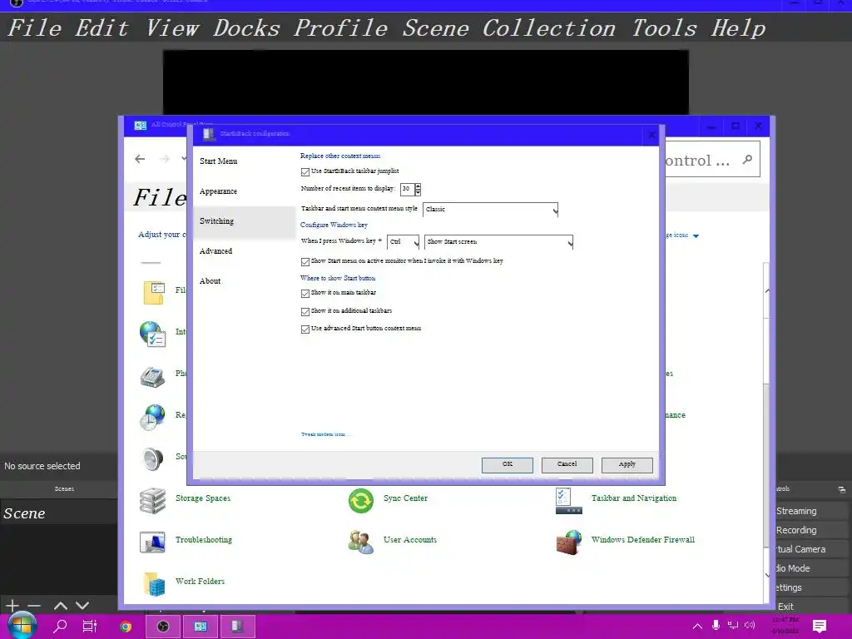Add a scene with the plus icon in OBS
852x639 pixels.
click(x=12, y=605)
